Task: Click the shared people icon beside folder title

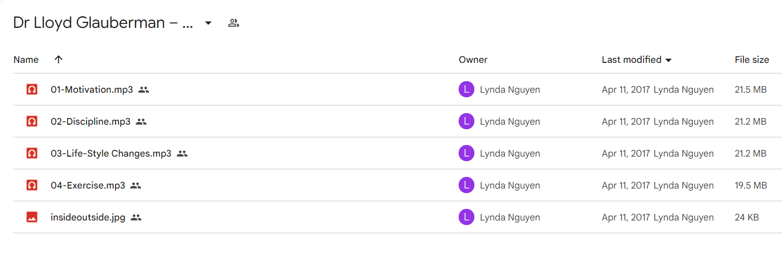Action: [233, 23]
